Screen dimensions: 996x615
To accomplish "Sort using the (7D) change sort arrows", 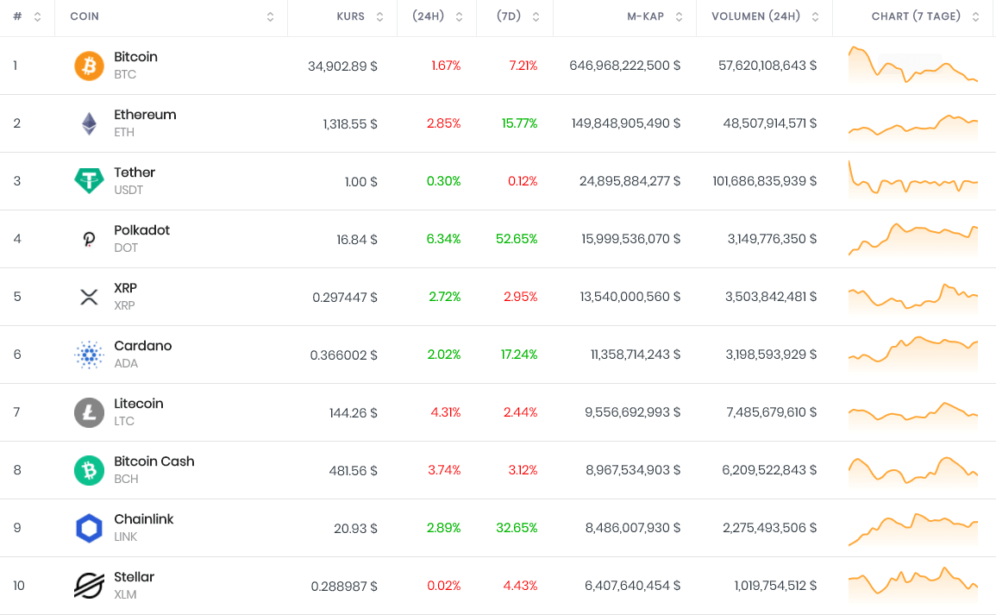I will tap(536, 16).
